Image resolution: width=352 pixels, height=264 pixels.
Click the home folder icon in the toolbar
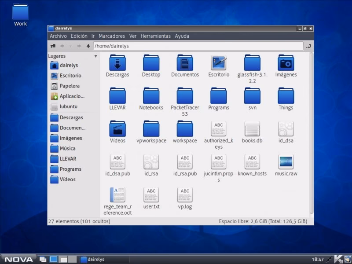click(x=53, y=46)
